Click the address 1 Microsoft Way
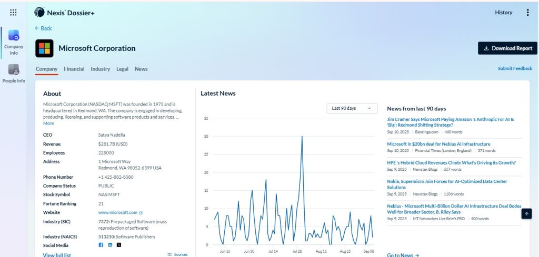This screenshot has height=257, width=539. [x=114, y=162]
